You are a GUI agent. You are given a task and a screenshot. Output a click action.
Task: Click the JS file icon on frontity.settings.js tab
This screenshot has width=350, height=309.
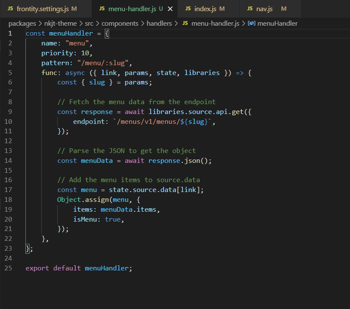pos(10,9)
